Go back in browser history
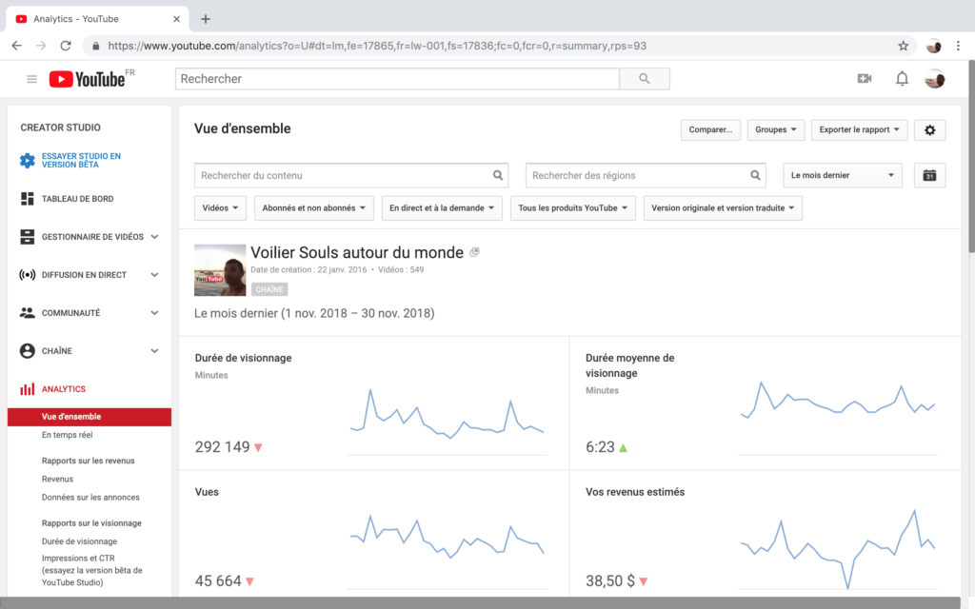Image resolution: width=975 pixels, height=609 pixels. pos(17,46)
